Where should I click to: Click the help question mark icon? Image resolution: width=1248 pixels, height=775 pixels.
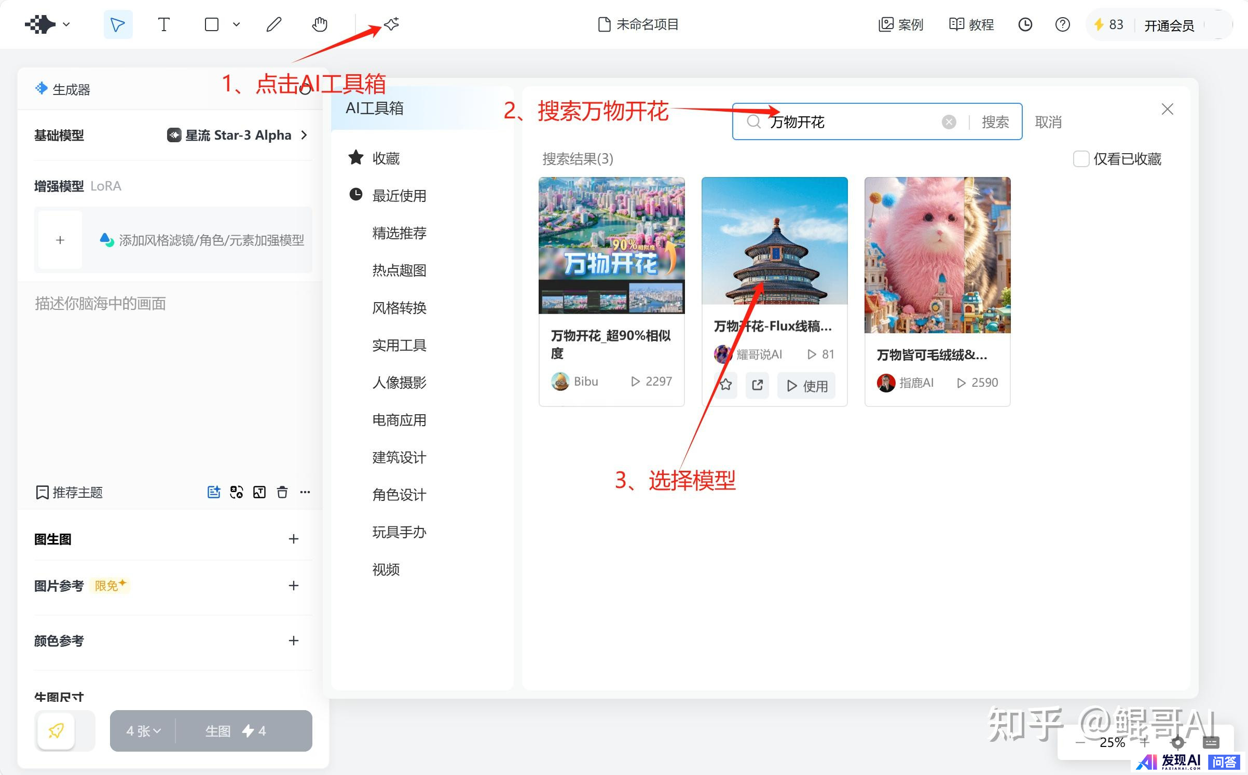tap(1062, 24)
